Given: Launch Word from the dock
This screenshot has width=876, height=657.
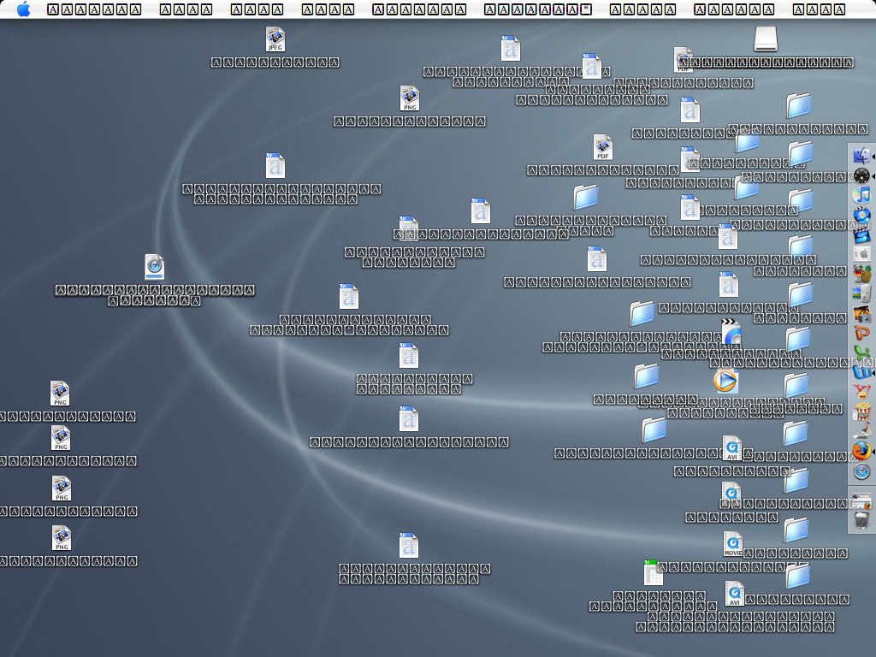Looking at the screenshot, I should pos(861,372).
